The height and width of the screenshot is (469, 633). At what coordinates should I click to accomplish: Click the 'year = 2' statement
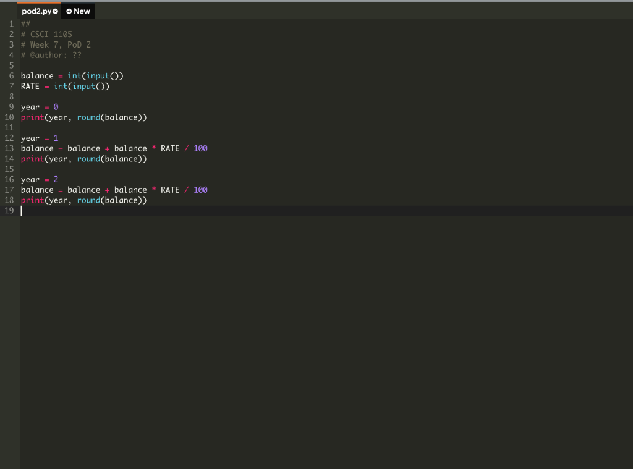click(x=40, y=180)
